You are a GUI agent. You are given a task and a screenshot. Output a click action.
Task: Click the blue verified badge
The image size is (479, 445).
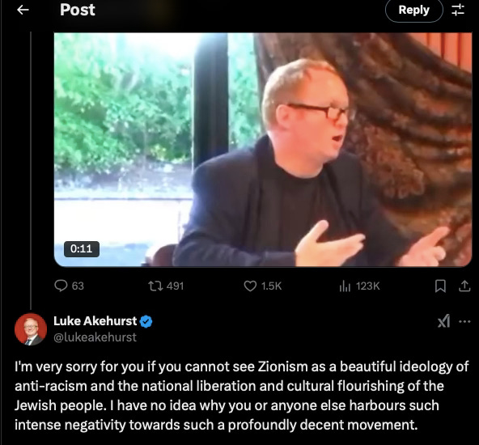click(146, 321)
